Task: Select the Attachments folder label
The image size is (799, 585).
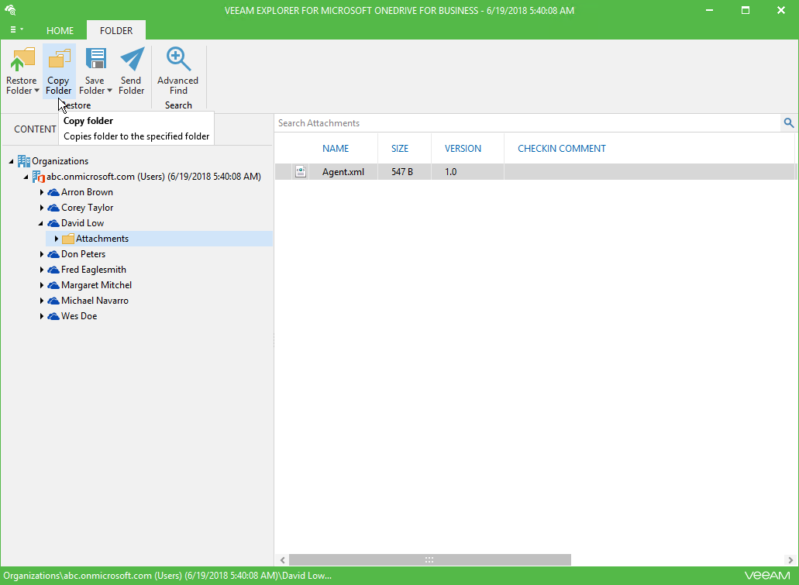Action: point(102,239)
